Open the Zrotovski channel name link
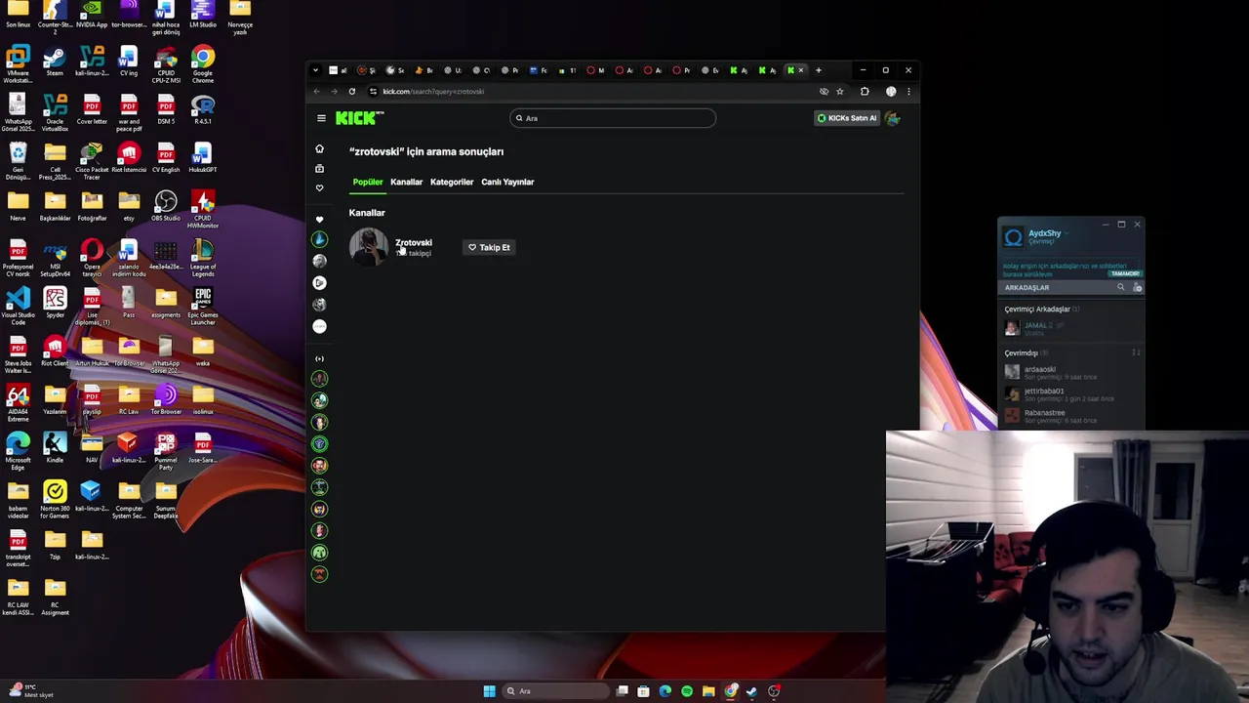The image size is (1249, 703). pos(414,242)
